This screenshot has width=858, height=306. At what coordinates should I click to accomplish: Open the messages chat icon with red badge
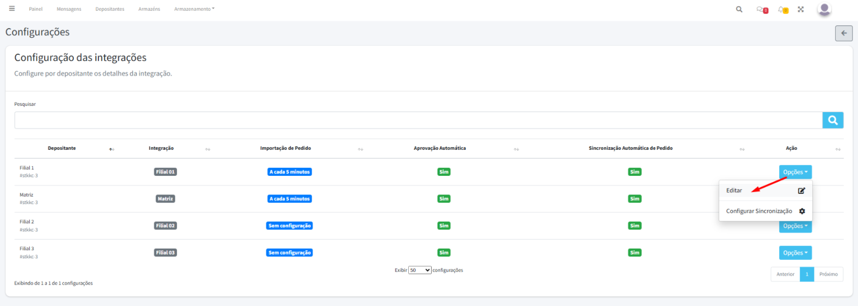point(762,10)
